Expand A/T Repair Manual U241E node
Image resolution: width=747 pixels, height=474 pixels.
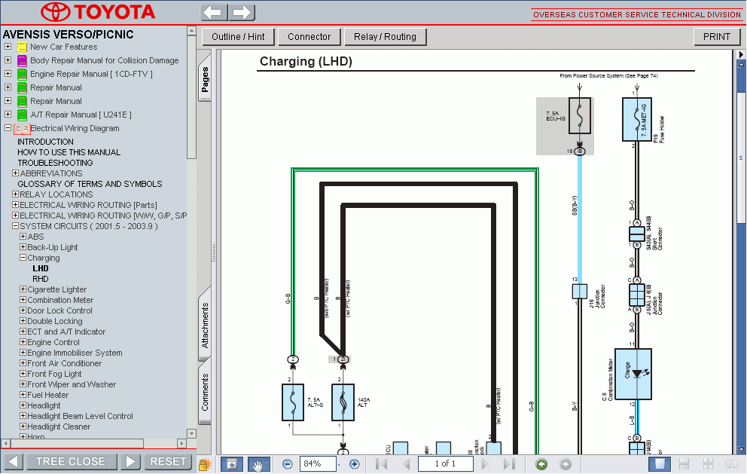pyautogui.click(x=8, y=115)
